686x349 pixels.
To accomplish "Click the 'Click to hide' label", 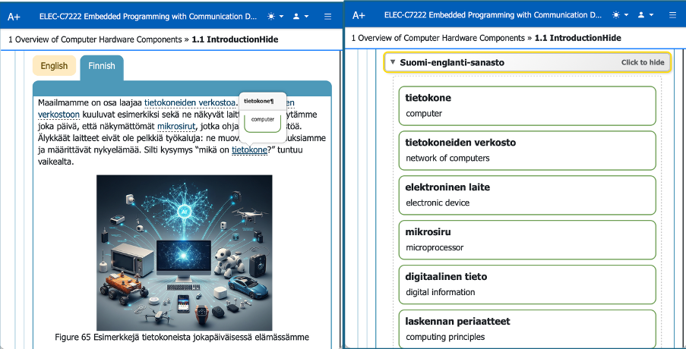I will point(642,62).
